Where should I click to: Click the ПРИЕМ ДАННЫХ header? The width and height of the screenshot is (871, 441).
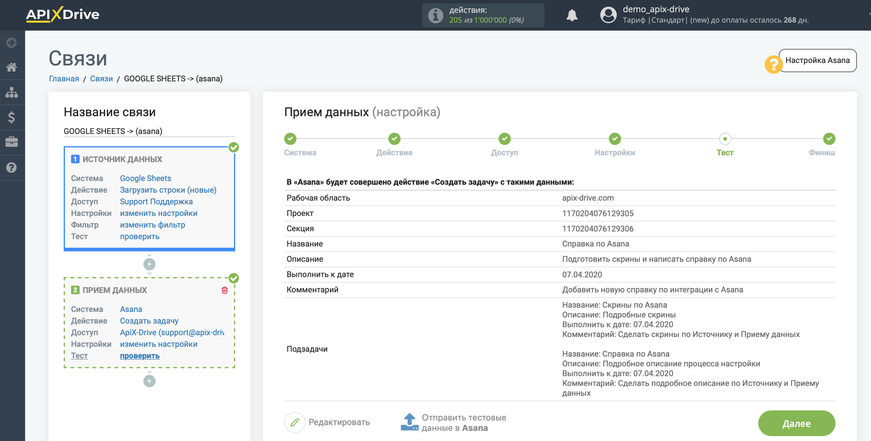click(115, 290)
